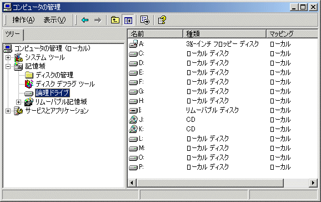Click the CD type text in J: row
Screen dimensions: 321x202
(x=190, y=120)
